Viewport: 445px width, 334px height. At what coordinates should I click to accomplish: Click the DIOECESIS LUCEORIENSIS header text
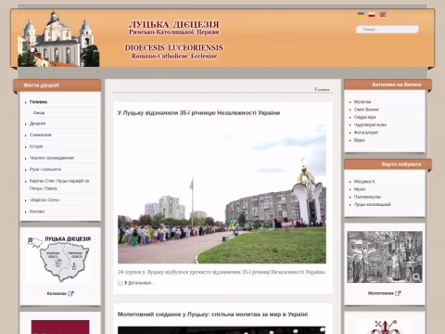(x=174, y=47)
